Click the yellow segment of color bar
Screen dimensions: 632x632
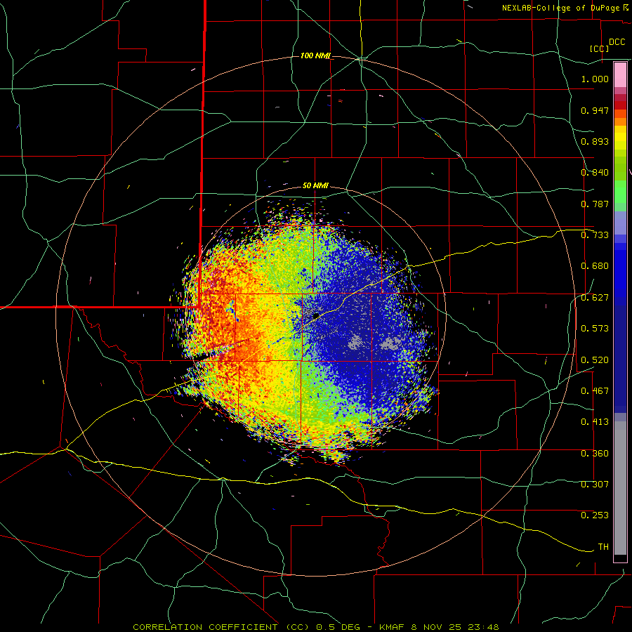(620, 138)
